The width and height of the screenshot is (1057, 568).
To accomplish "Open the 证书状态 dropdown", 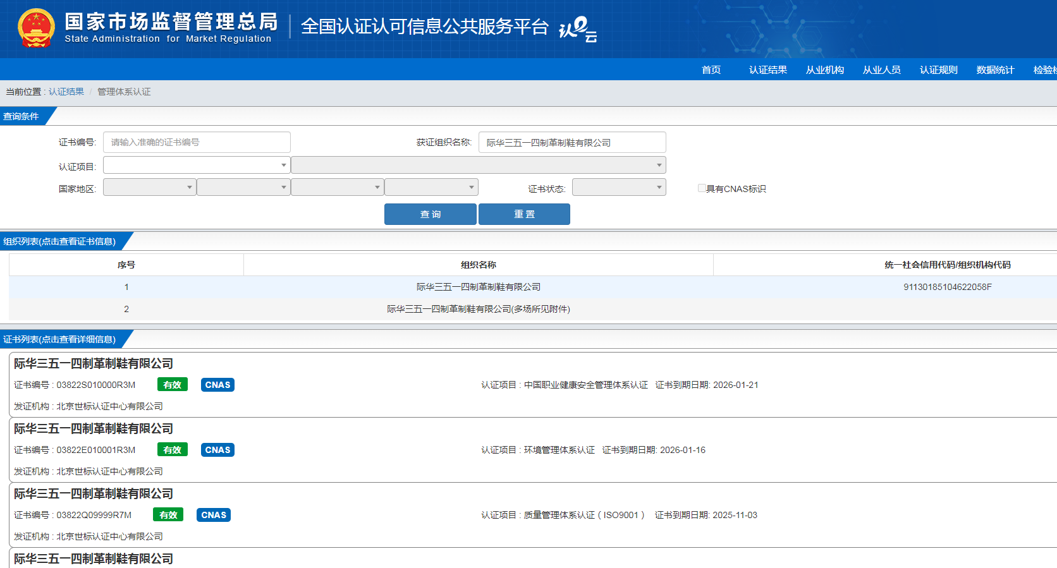I will click(x=619, y=187).
